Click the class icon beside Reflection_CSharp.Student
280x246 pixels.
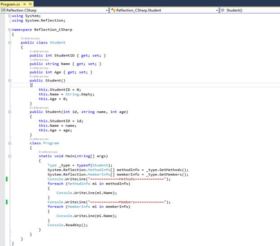click(113, 10)
